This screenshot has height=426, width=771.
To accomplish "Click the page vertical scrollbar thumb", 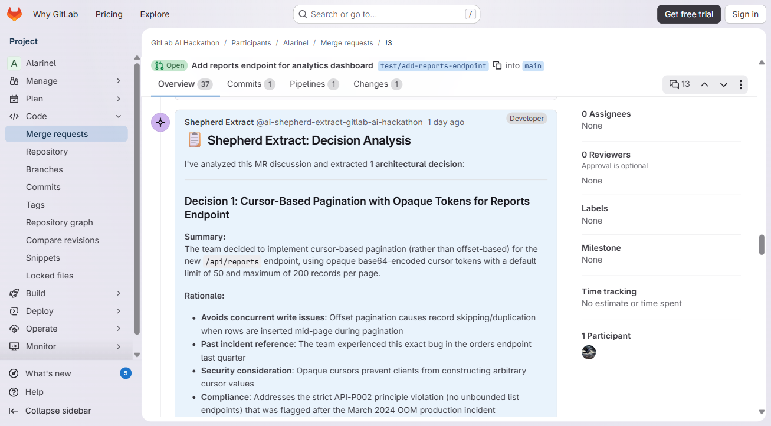I will pos(762,245).
